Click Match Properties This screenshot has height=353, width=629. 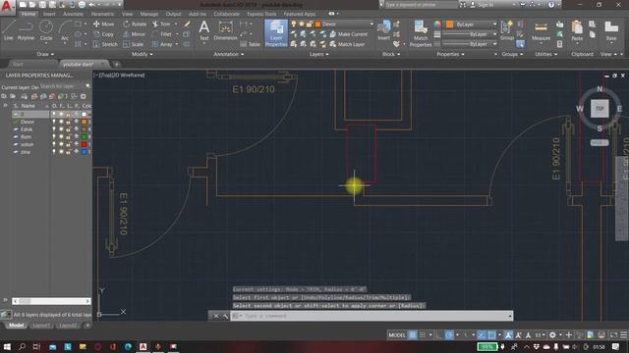click(x=421, y=33)
